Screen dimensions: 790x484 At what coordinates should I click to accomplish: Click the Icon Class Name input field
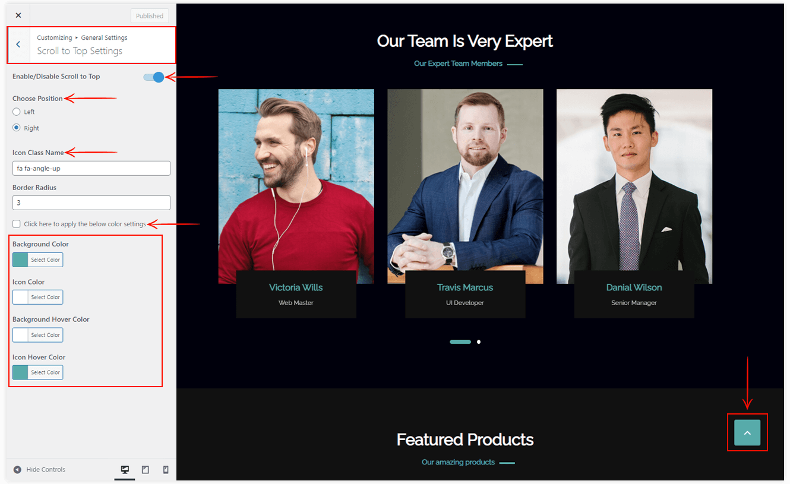coord(91,169)
